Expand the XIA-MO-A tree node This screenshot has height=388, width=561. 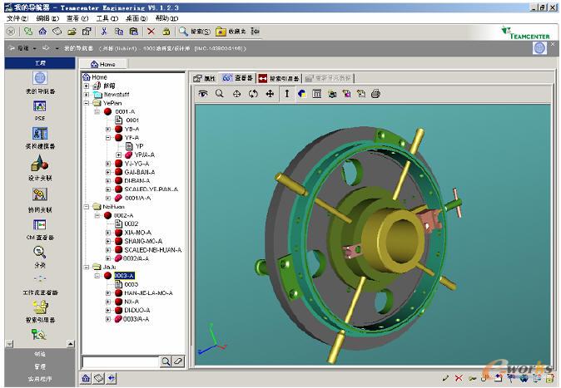click(x=108, y=233)
